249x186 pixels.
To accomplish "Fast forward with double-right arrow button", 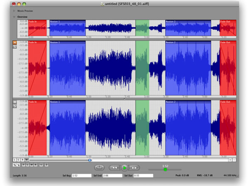I will click(x=134, y=168).
